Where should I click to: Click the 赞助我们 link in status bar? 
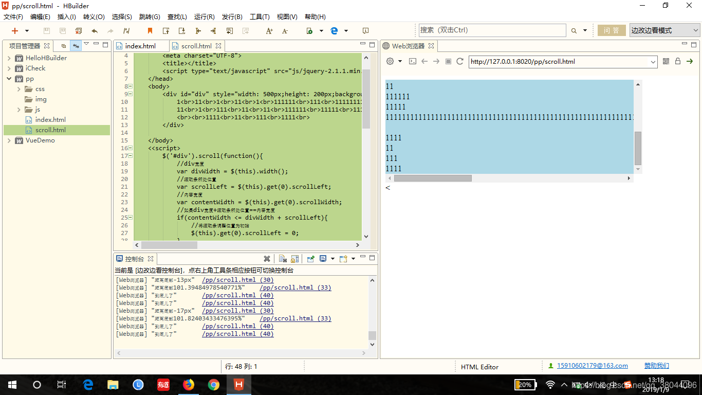pos(657,366)
